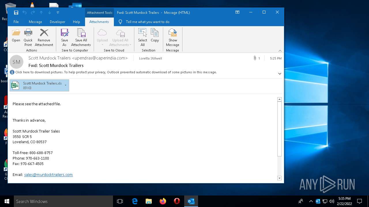Open Windows Start menu
This screenshot has width=369, height=207.
tap(7, 201)
